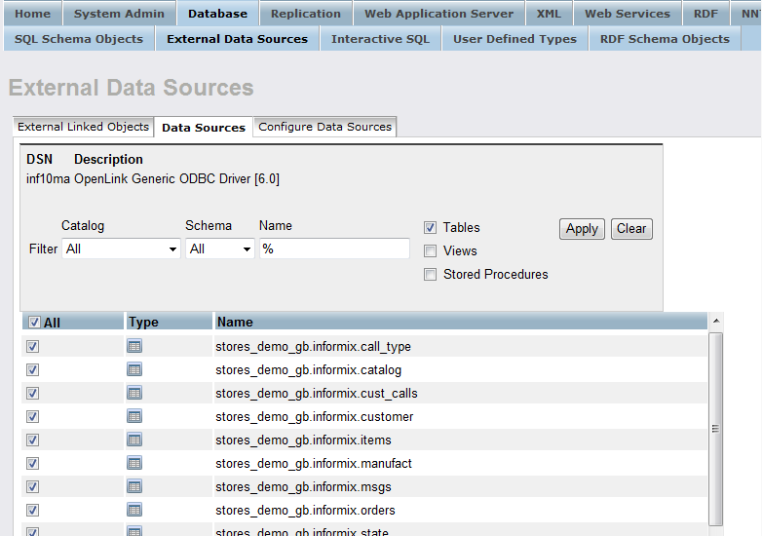Click stores_demo_gb.informix.manufact name

click(x=314, y=463)
